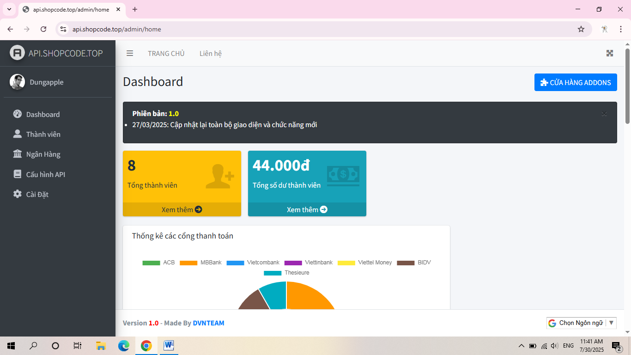The width and height of the screenshot is (631, 355).
Task: Click Xem thêm under Tổng thành viên
Action: click(182, 209)
